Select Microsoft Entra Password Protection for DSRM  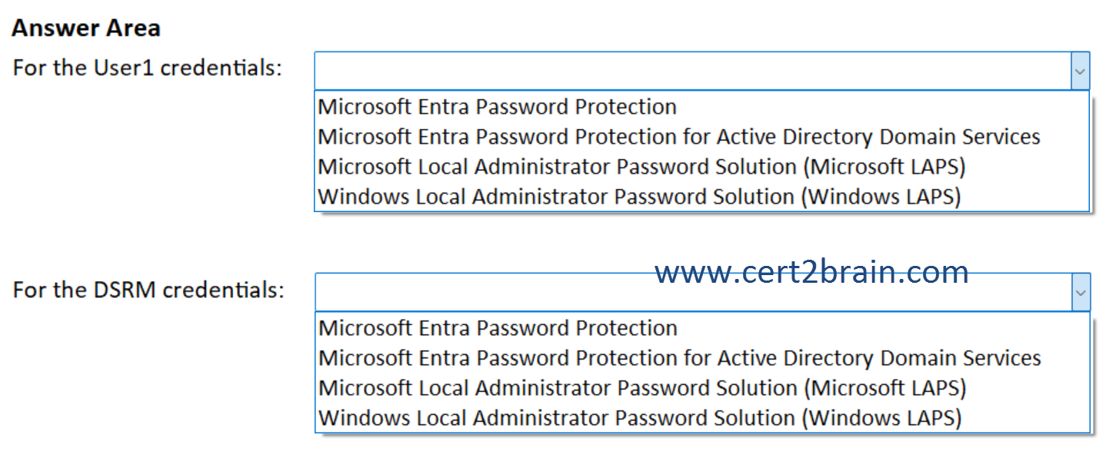(x=498, y=328)
